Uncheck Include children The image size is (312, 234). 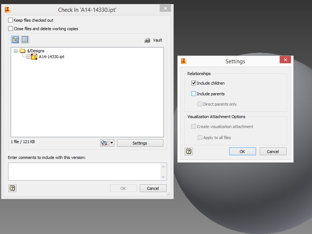point(194,83)
